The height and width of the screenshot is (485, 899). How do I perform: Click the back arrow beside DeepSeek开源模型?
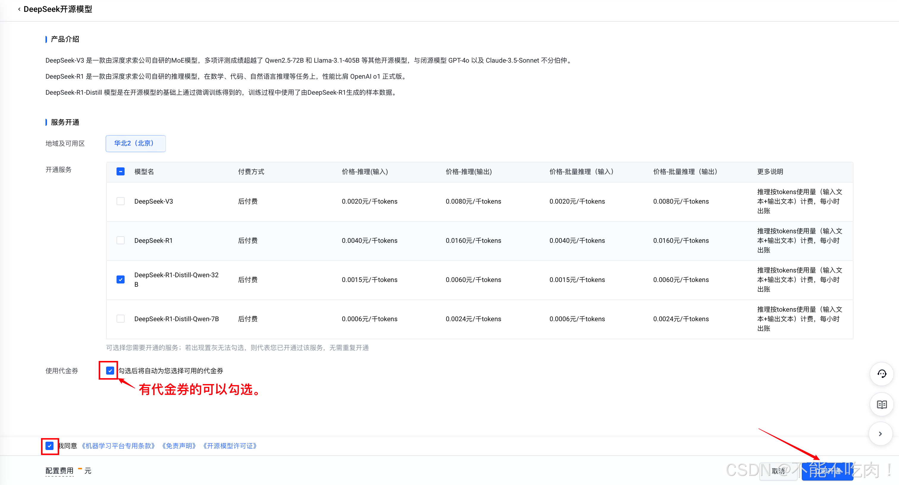pos(19,9)
